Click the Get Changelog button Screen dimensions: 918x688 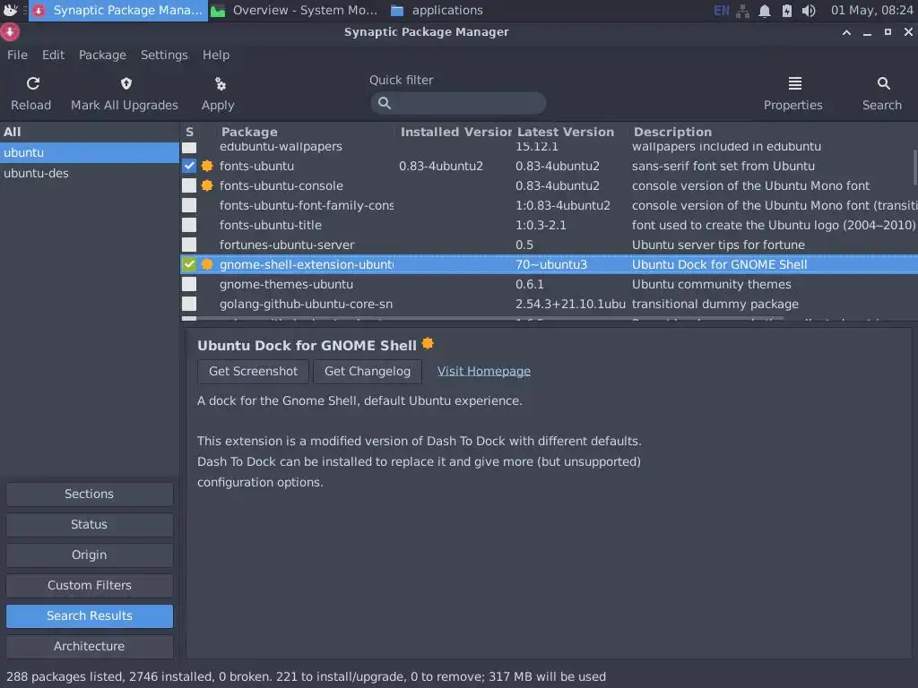click(367, 372)
